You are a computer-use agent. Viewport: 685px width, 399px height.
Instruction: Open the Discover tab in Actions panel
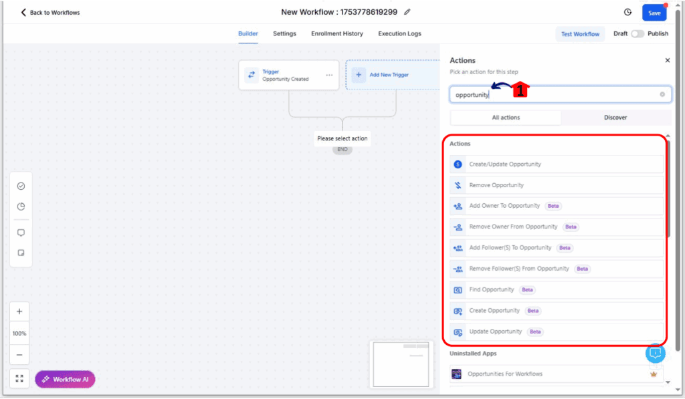point(615,118)
